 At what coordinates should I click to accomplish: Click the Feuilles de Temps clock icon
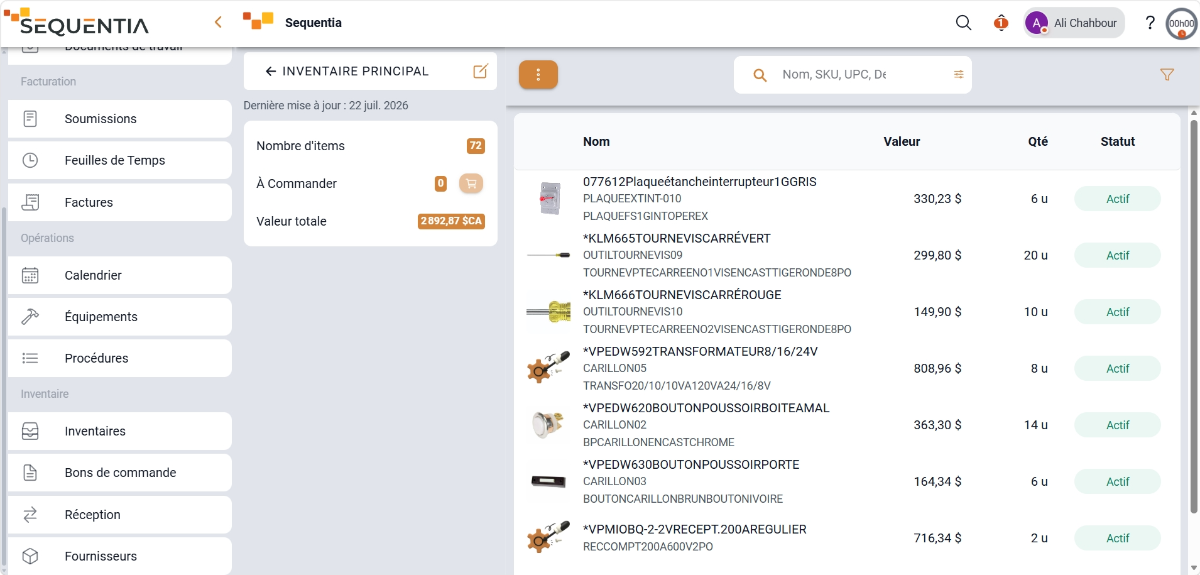click(30, 160)
